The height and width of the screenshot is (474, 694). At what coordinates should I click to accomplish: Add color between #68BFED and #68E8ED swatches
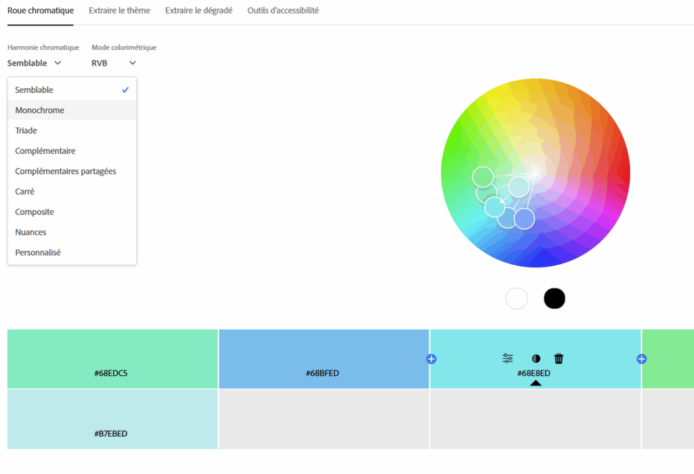click(431, 359)
